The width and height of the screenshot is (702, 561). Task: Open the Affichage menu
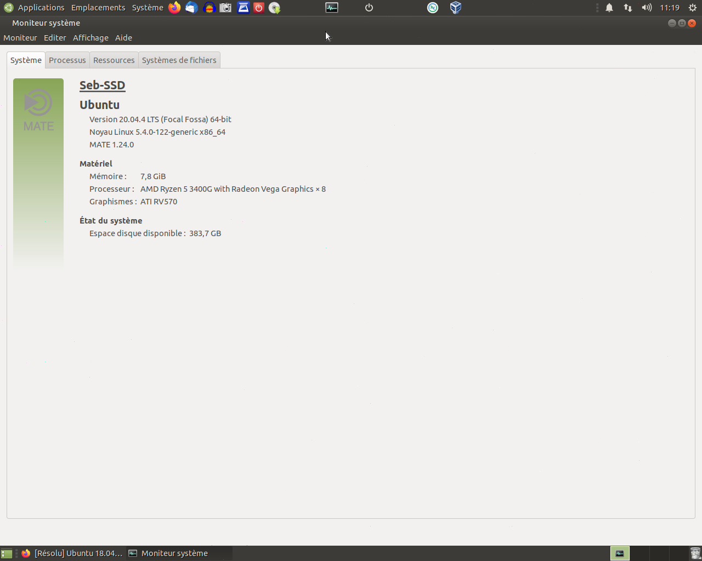tap(90, 38)
